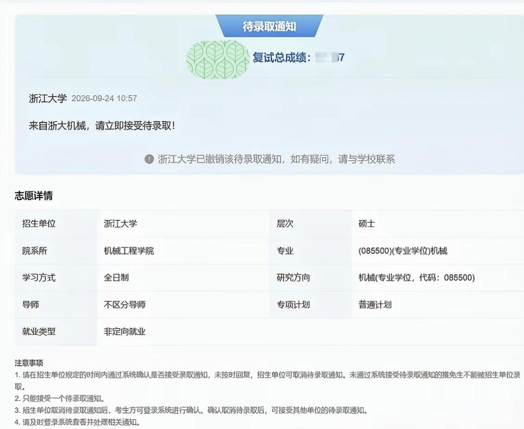Click the timestamp 2026-09-24 10:57
Viewport: 524px width, 429px height.
(104, 98)
